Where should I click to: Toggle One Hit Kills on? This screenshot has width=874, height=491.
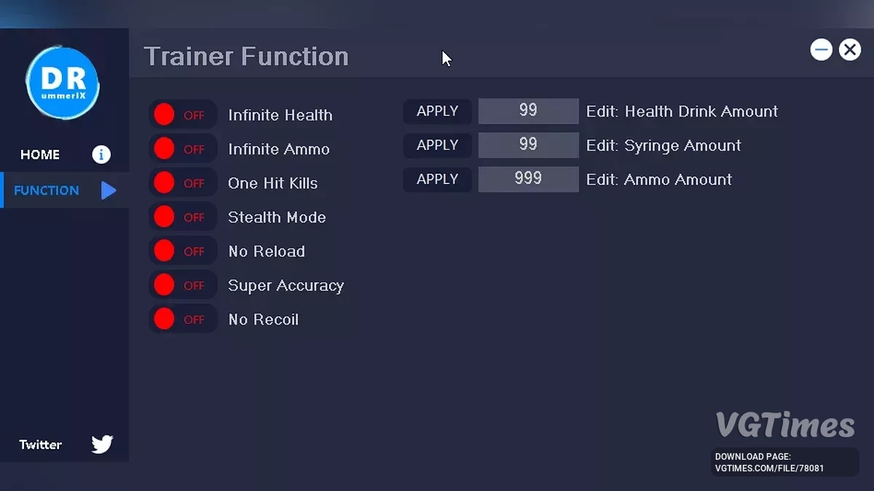(182, 183)
